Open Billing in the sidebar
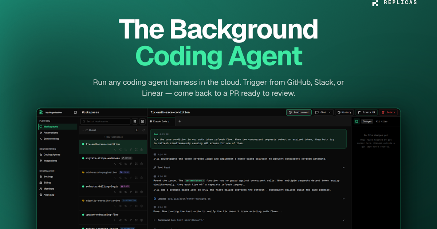Viewport: 437px width, 229px height. point(58,183)
